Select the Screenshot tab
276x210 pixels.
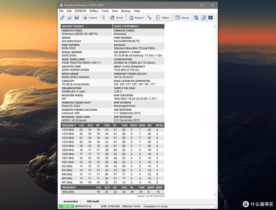pos(71,201)
